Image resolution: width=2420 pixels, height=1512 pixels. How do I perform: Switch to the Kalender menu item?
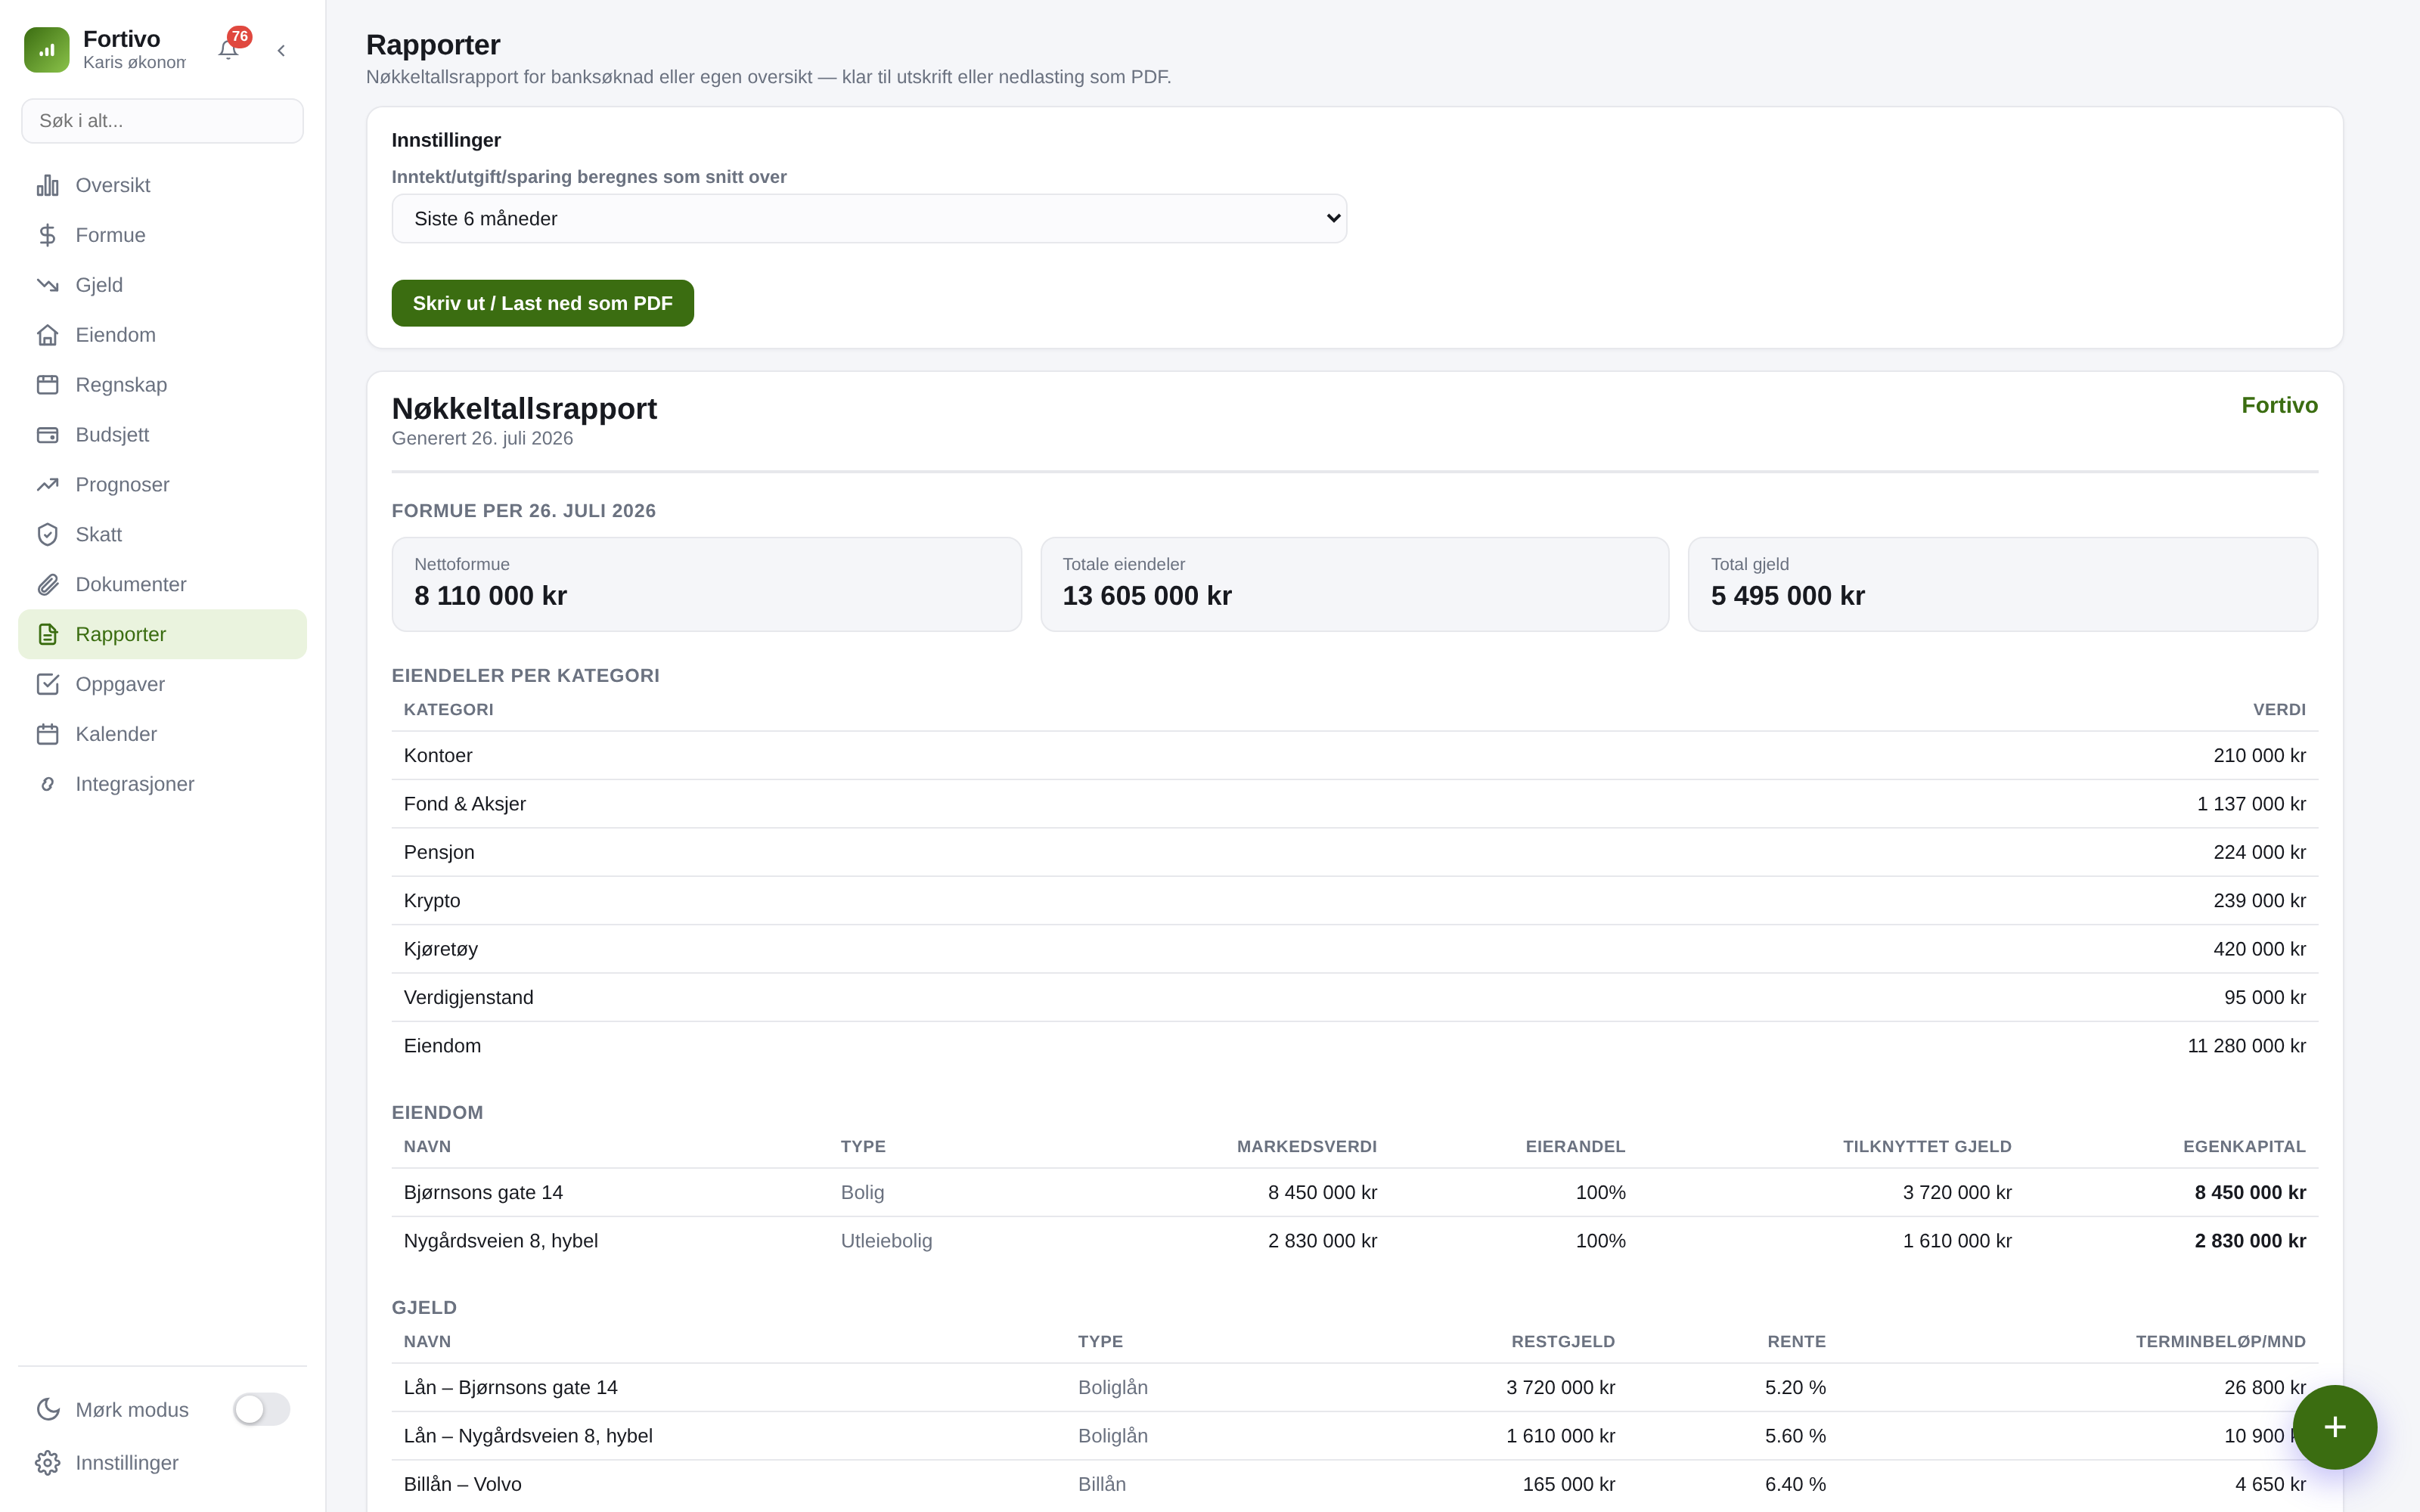(x=162, y=734)
